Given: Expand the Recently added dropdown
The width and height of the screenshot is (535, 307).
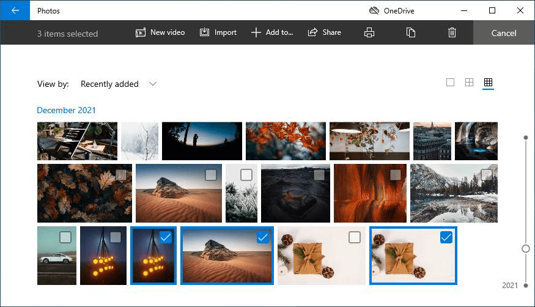Looking at the screenshot, I should [x=119, y=84].
